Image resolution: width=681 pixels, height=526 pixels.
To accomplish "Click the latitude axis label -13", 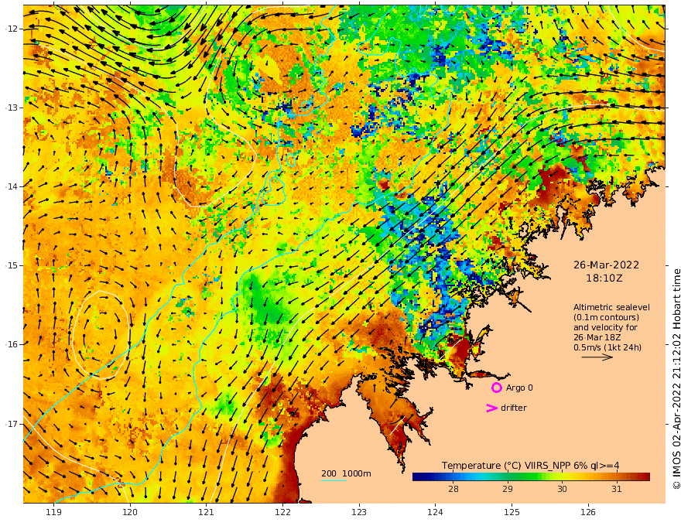I will [x=12, y=108].
